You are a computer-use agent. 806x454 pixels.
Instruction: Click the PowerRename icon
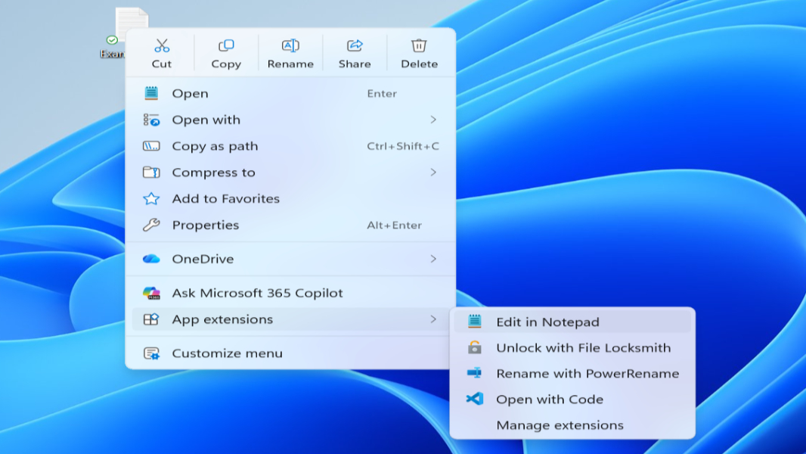tap(474, 373)
